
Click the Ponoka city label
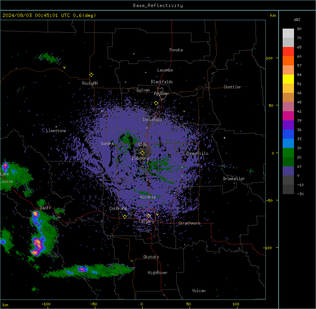pyautogui.click(x=176, y=50)
